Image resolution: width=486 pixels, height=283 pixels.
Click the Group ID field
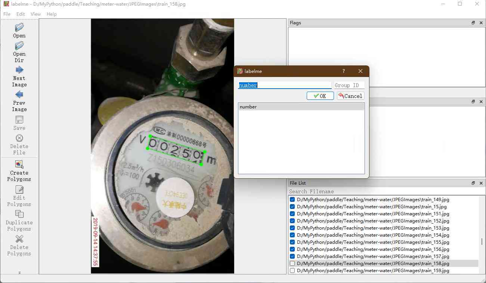click(349, 85)
